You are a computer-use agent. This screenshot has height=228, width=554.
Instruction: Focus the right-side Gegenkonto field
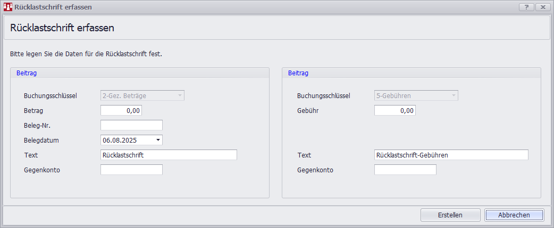coord(405,170)
